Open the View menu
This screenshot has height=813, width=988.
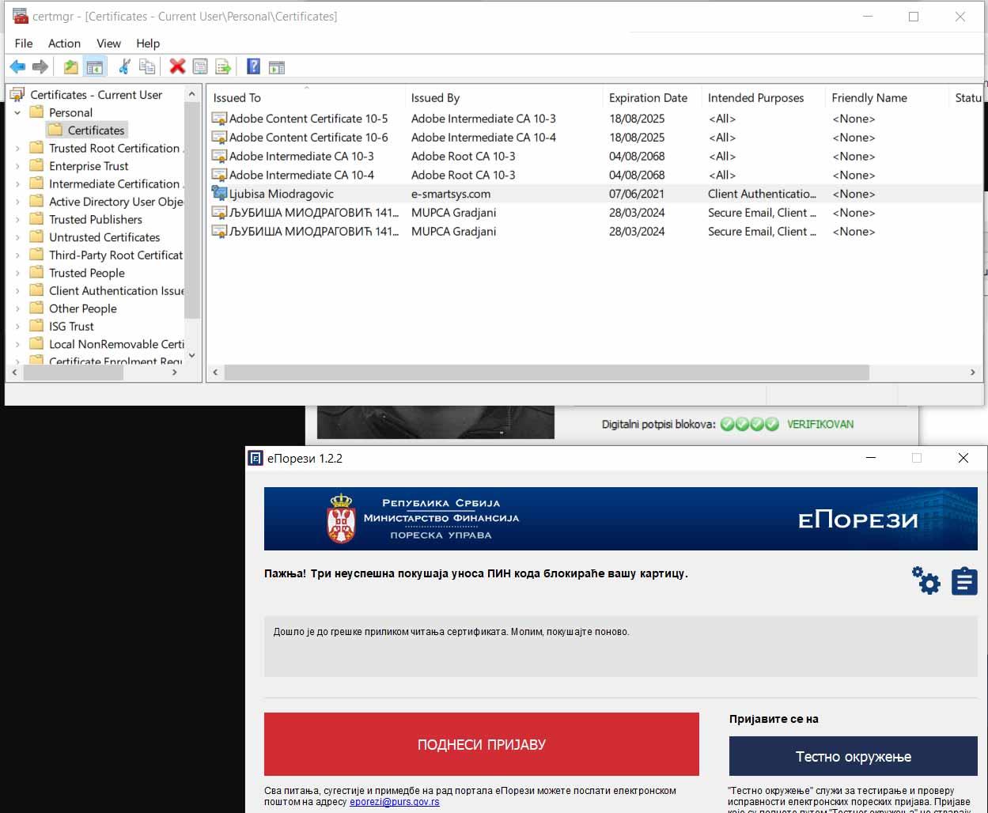[108, 43]
